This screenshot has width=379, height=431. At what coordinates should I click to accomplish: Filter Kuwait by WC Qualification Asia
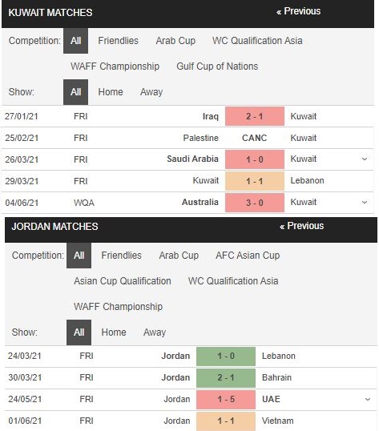pyautogui.click(x=257, y=41)
